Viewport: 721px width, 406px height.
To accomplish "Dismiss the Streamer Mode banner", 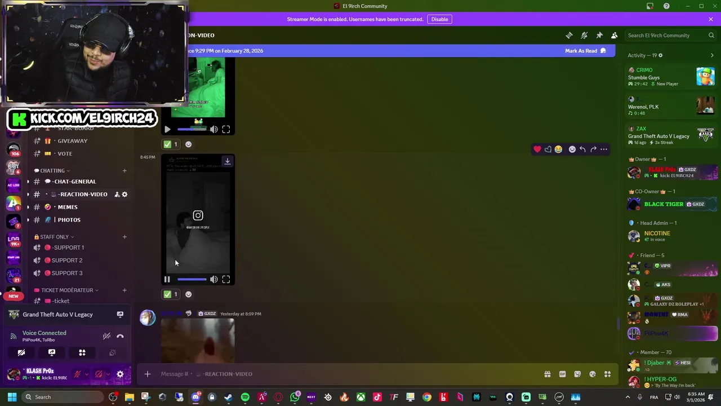I will 711,19.
